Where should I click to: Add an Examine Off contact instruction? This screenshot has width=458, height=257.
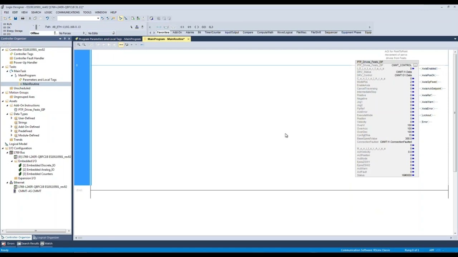point(189,27)
